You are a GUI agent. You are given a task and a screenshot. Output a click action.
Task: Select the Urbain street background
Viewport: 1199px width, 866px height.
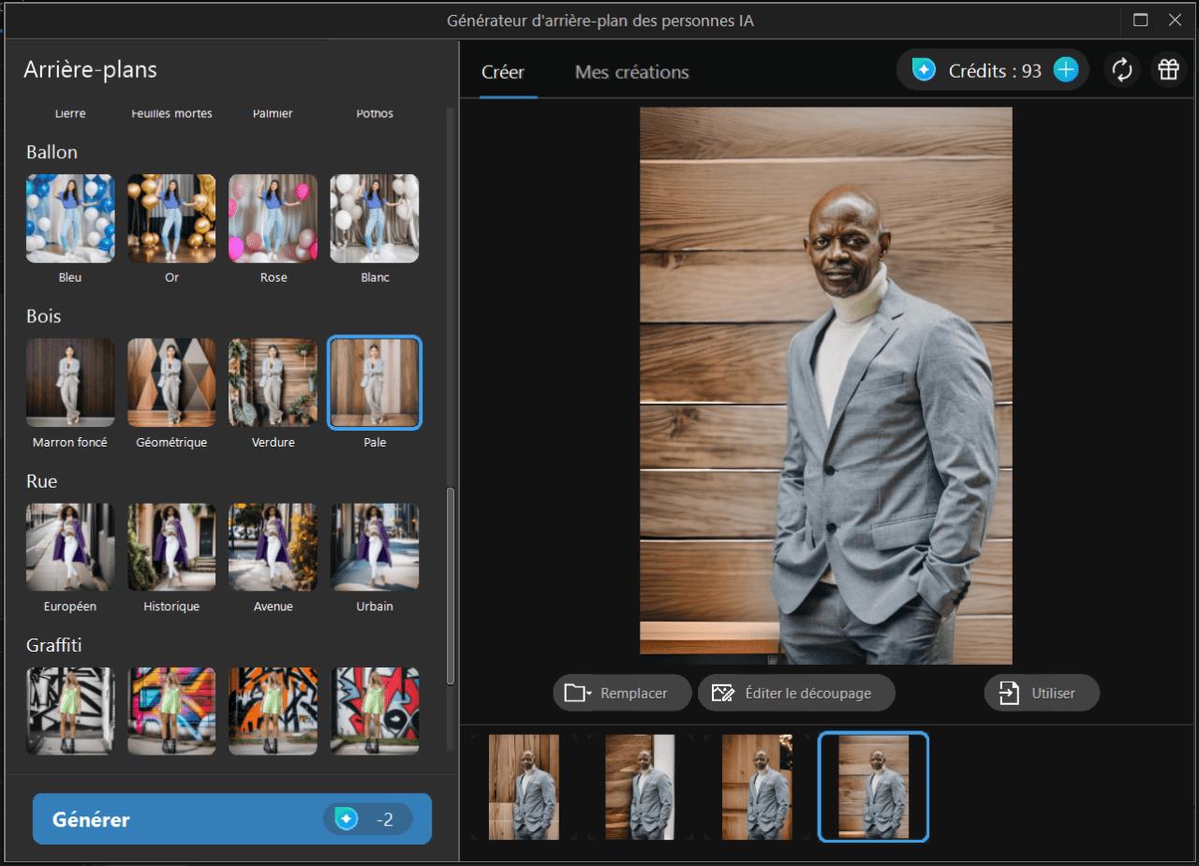pyautogui.click(x=374, y=547)
